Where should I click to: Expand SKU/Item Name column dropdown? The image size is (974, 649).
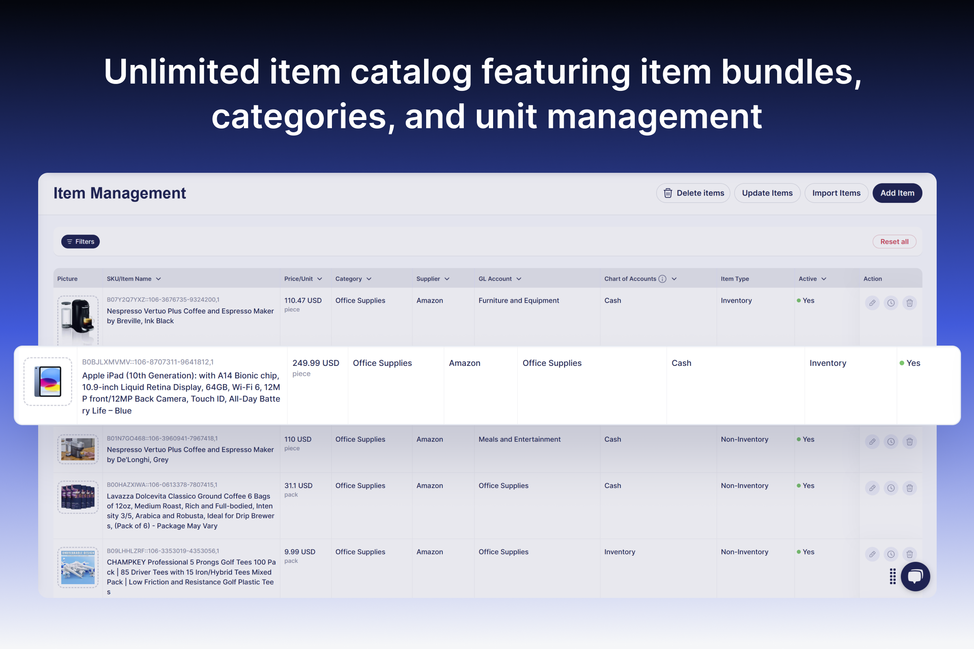pyautogui.click(x=159, y=279)
